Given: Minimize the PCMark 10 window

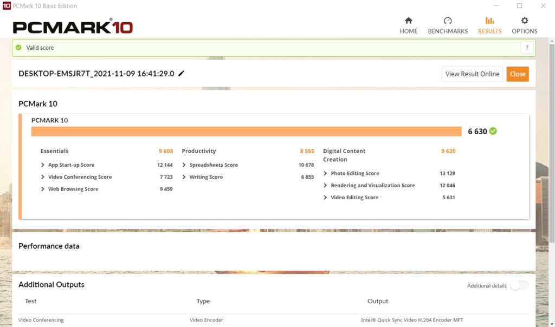Looking at the screenshot, I should point(496,5).
